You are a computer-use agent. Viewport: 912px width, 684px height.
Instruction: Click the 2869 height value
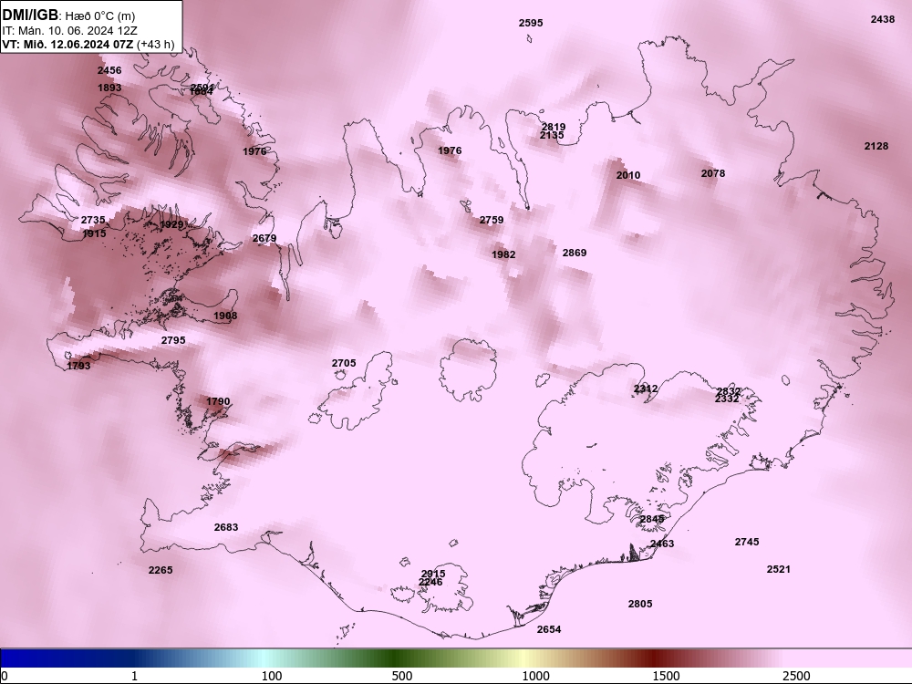tap(575, 253)
